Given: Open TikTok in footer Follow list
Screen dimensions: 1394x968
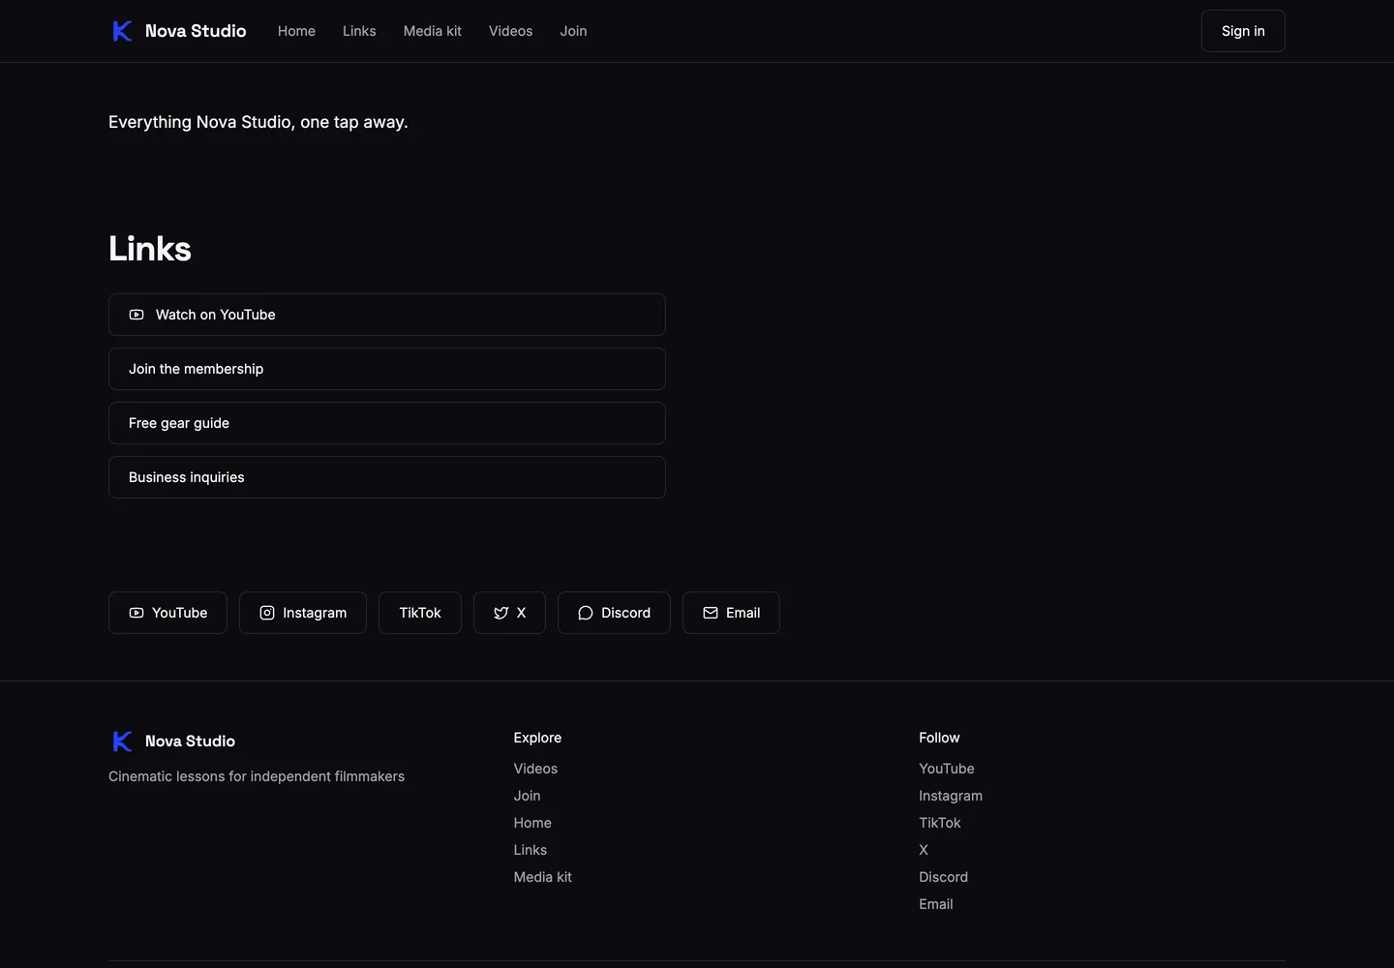Looking at the screenshot, I should tap(940, 823).
